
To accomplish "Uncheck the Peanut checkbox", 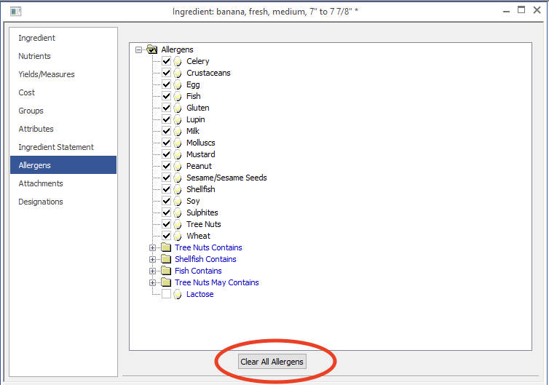I will click(x=166, y=166).
